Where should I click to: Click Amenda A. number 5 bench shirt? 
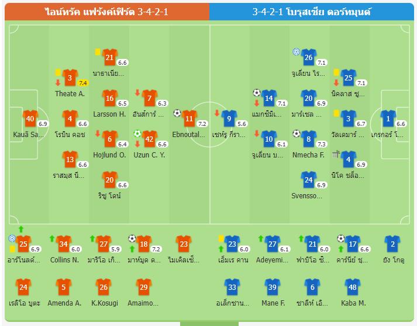tap(64, 288)
